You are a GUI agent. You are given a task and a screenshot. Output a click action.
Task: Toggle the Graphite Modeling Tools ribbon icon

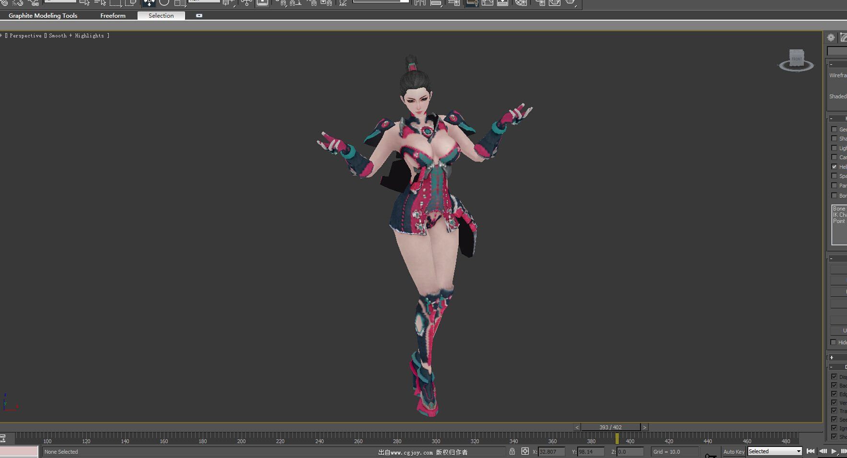pyautogui.click(x=472, y=2)
